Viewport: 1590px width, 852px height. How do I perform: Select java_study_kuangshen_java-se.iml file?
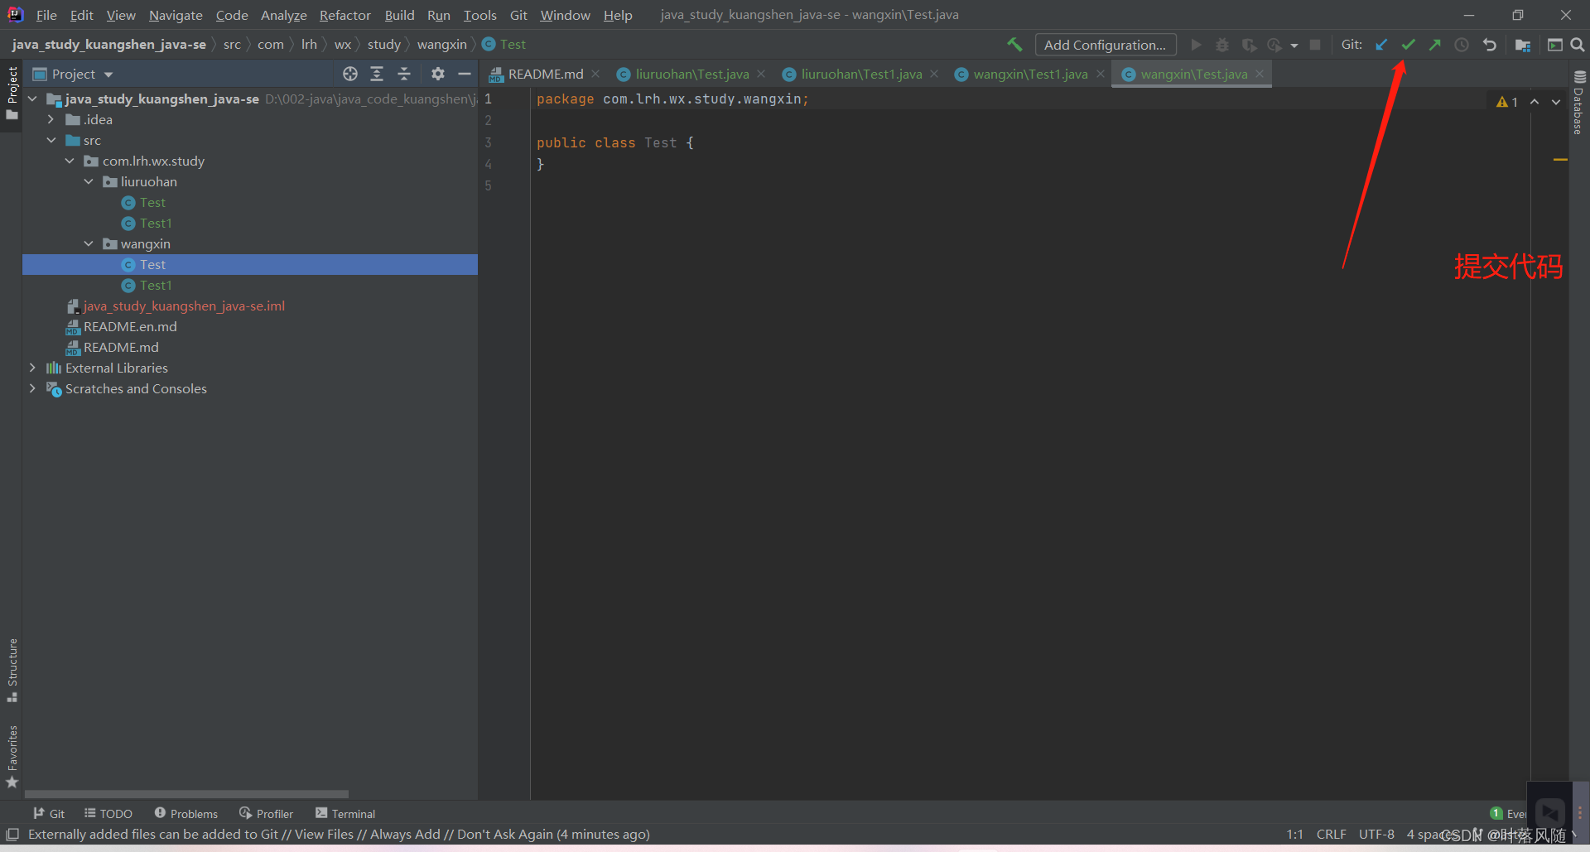point(184,306)
